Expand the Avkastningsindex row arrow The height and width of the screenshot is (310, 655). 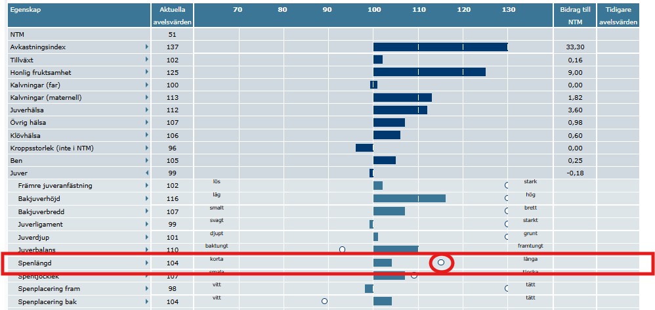pyautogui.click(x=147, y=47)
